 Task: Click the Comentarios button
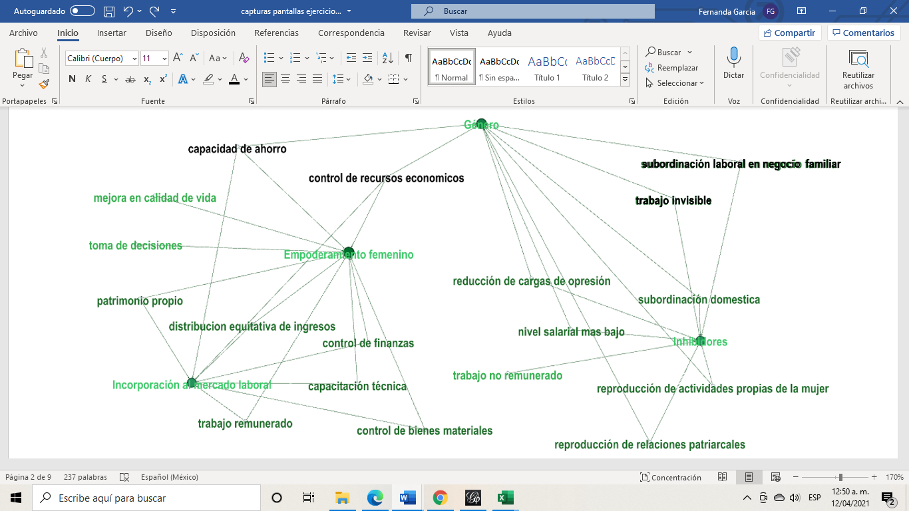pyautogui.click(x=863, y=33)
